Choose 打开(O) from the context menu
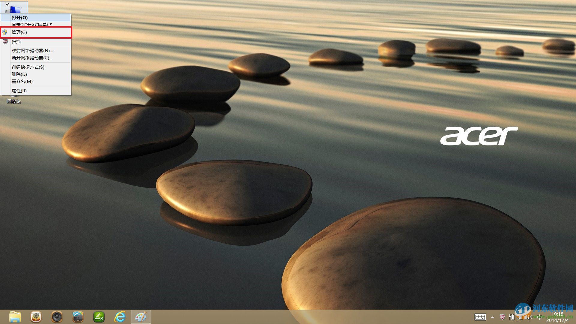Viewport: 576px width, 324px height. point(19,18)
